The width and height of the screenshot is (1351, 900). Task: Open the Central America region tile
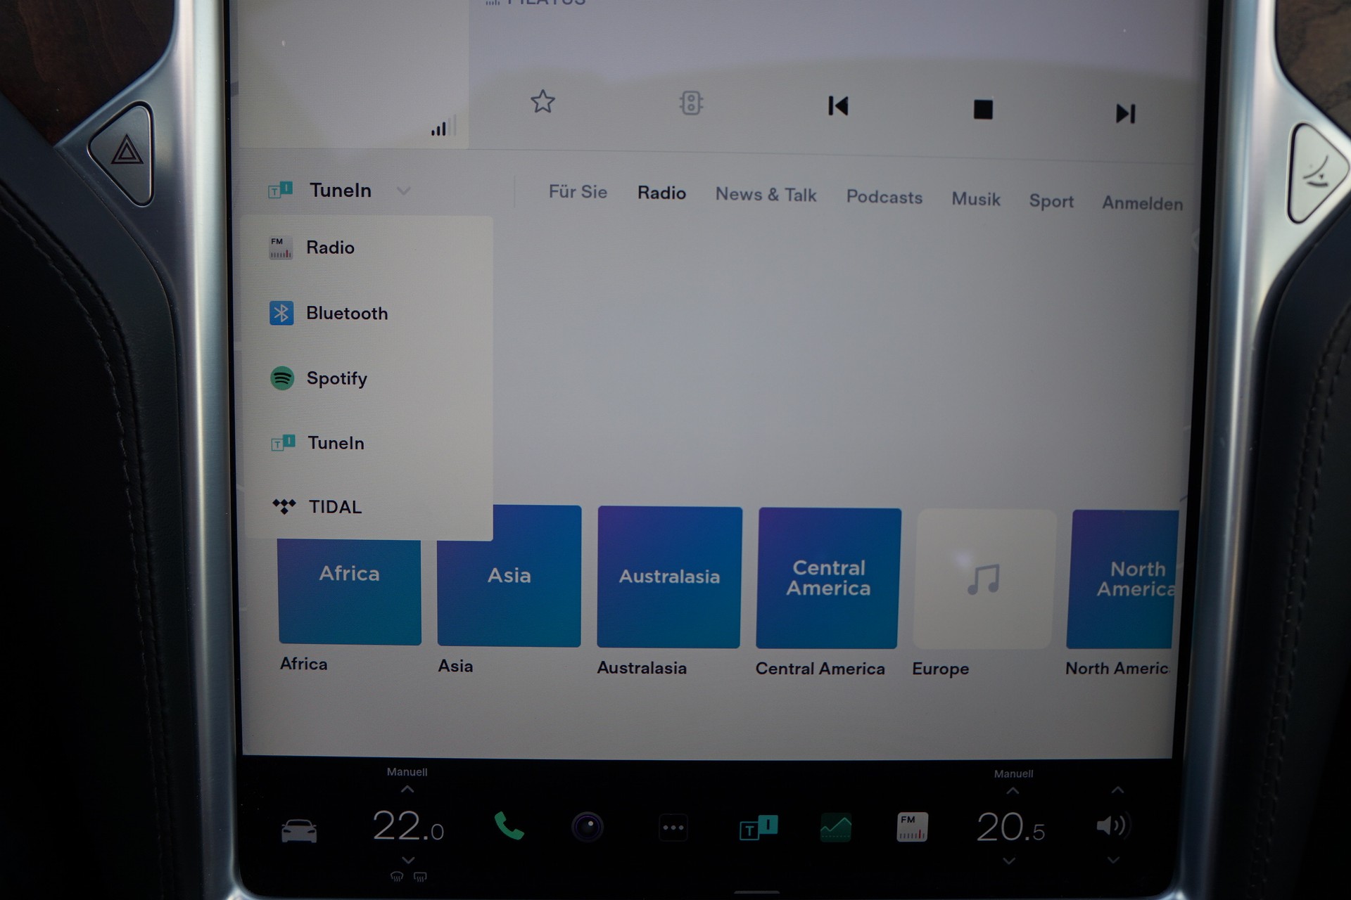click(x=828, y=578)
